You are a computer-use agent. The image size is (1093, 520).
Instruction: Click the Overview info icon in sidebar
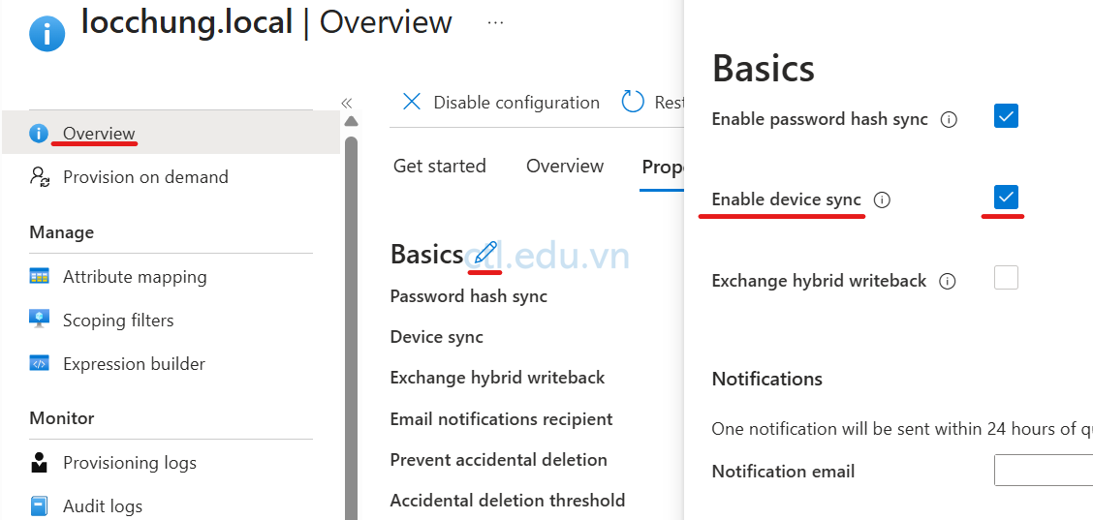tap(39, 133)
